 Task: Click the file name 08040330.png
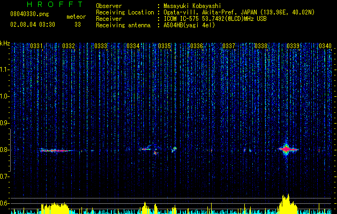29,14
